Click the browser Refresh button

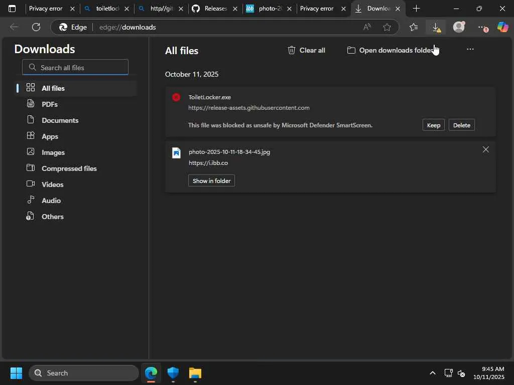click(x=36, y=27)
